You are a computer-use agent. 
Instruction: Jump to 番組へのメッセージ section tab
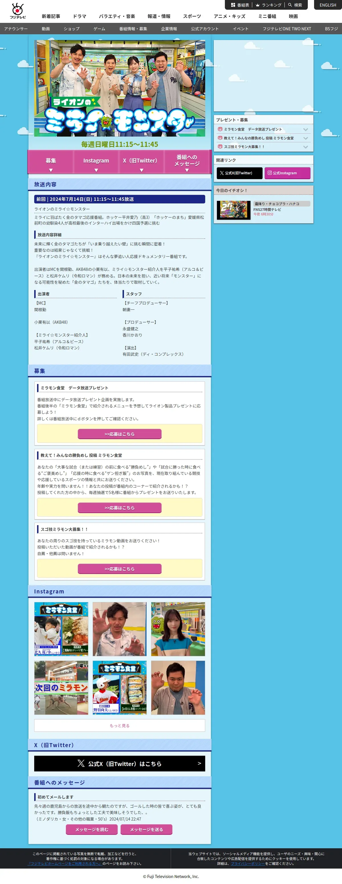[x=187, y=162]
